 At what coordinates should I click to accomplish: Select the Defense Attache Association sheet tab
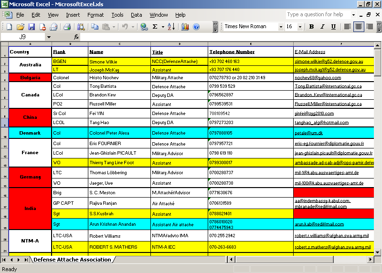coord(72,260)
